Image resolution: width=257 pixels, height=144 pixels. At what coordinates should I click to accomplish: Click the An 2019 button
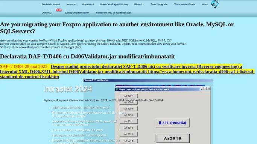coord(173,138)
